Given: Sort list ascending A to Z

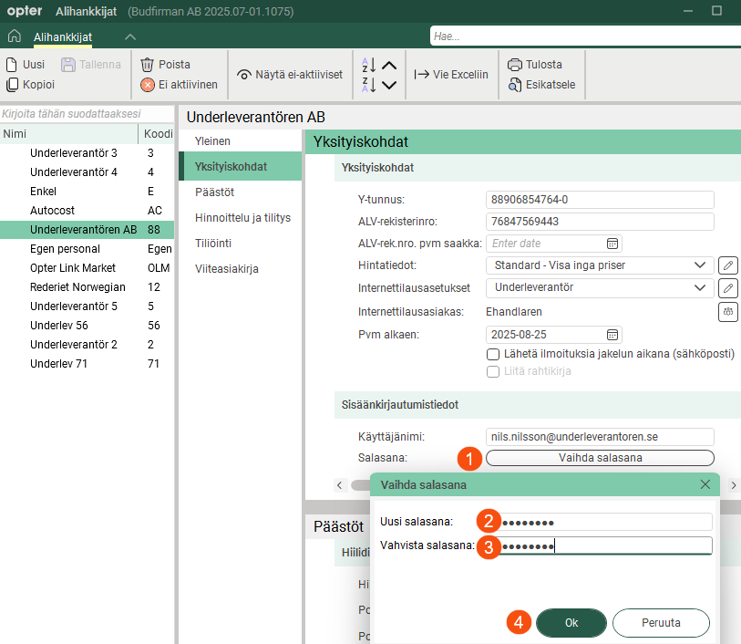Looking at the screenshot, I should 370,65.
